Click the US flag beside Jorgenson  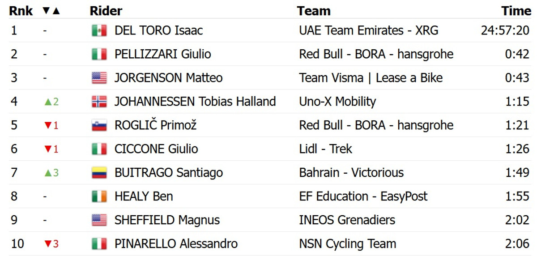pos(99,78)
